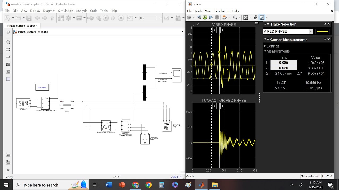Stop the Simulink simulation
Image resolution: width=339 pixels, height=190 pixels.
pos(121,18)
